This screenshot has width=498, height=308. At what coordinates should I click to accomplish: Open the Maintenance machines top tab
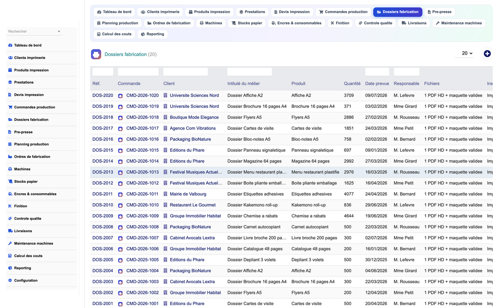coord(459,23)
